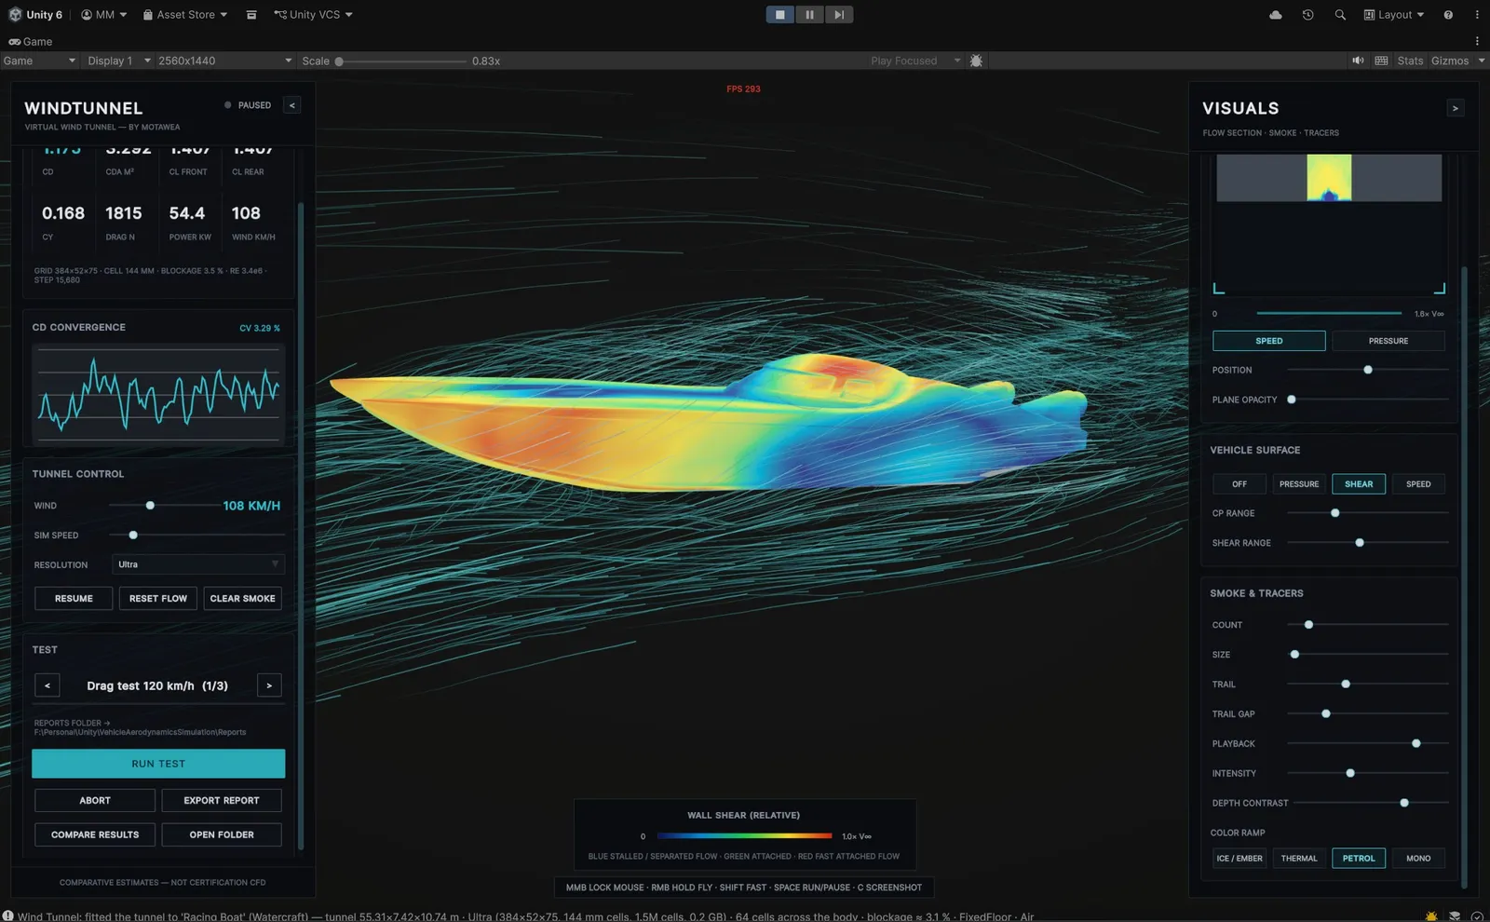Click the DEPTH CONTRAST slider handle
Image resolution: width=1490 pixels, height=922 pixels.
[1404, 803]
